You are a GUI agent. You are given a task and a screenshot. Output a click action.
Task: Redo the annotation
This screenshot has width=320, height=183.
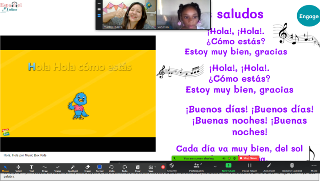pos(125,168)
